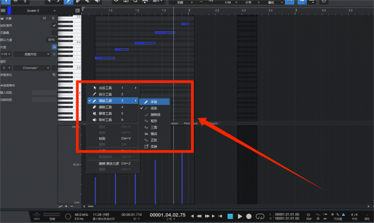Solo the instrument with S button
The height and width of the screenshot is (223, 374).
(54, 19)
